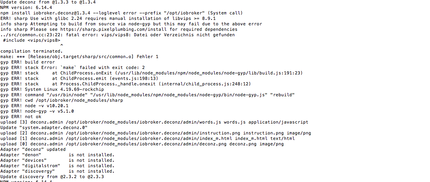The height and width of the screenshot is (182, 430).
Task: Click the 'vips/vips8: Datei oder Verzeichnis' error line
Action: pos(117,35)
